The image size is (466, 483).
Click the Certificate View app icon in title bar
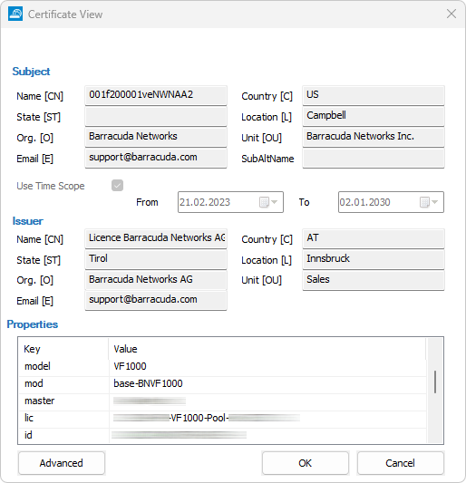pyautogui.click(x=15, y=14)
